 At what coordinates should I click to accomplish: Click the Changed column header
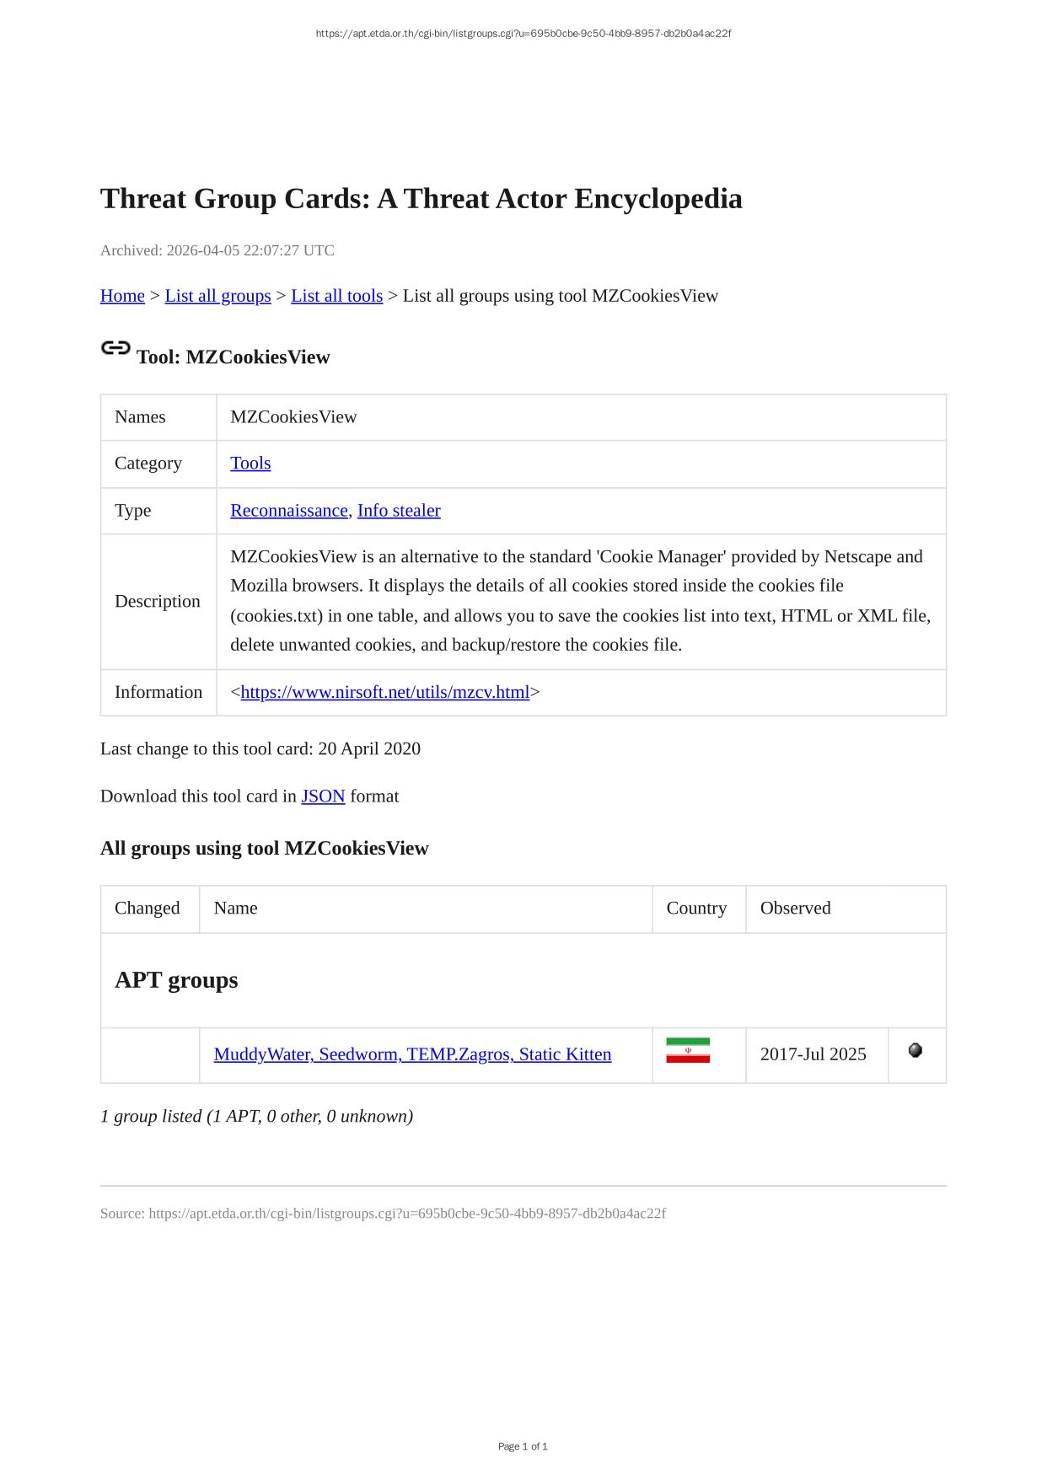click(148, 908)
